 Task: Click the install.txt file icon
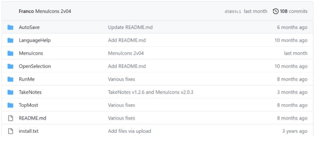pyautogui.click(x=10, y=131)
